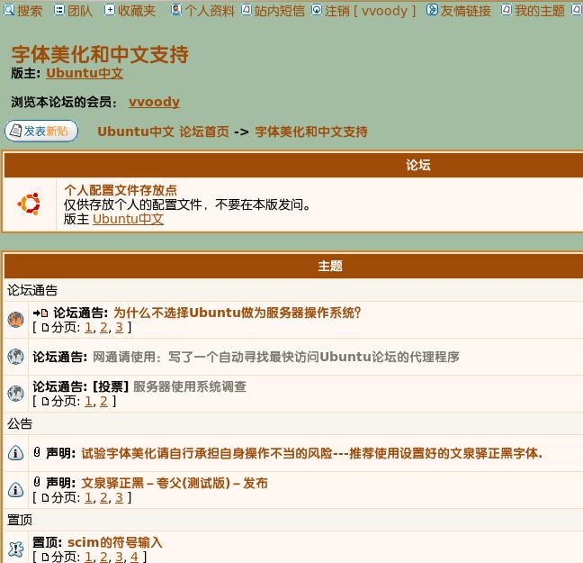
Task: Open the 个人配置文件存放点 subforum
Action: point(121,190)
